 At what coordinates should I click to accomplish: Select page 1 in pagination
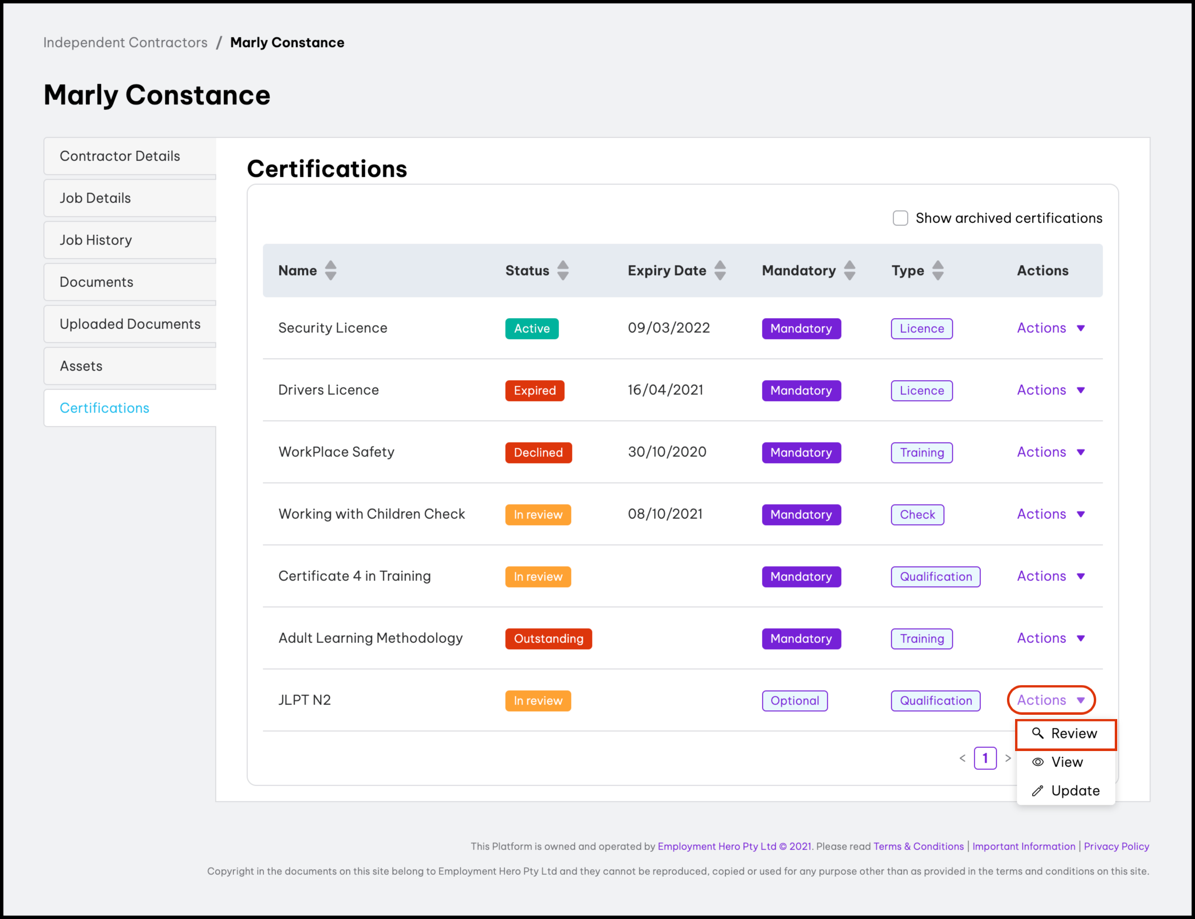pyautogui.click(x=985, y=758)
